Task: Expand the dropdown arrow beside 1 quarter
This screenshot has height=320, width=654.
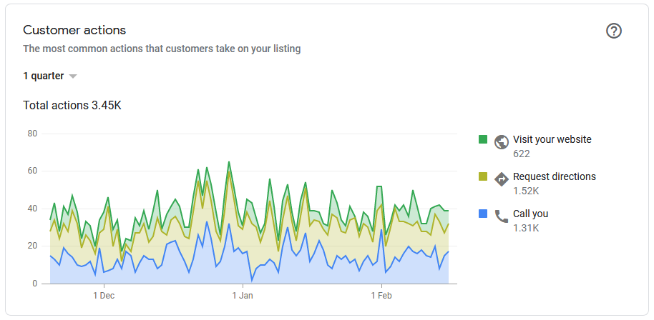Action: click(73, 76)
